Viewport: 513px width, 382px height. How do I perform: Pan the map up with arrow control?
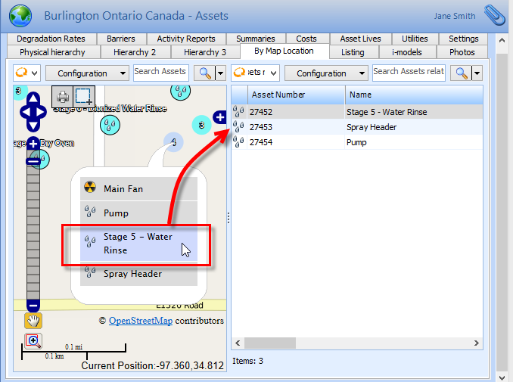33,98
